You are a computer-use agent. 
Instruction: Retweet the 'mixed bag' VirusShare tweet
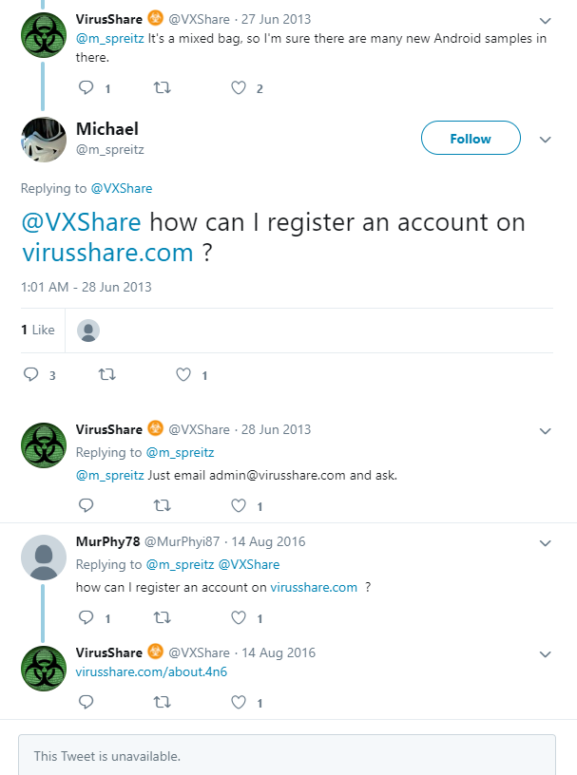(162, 87)
